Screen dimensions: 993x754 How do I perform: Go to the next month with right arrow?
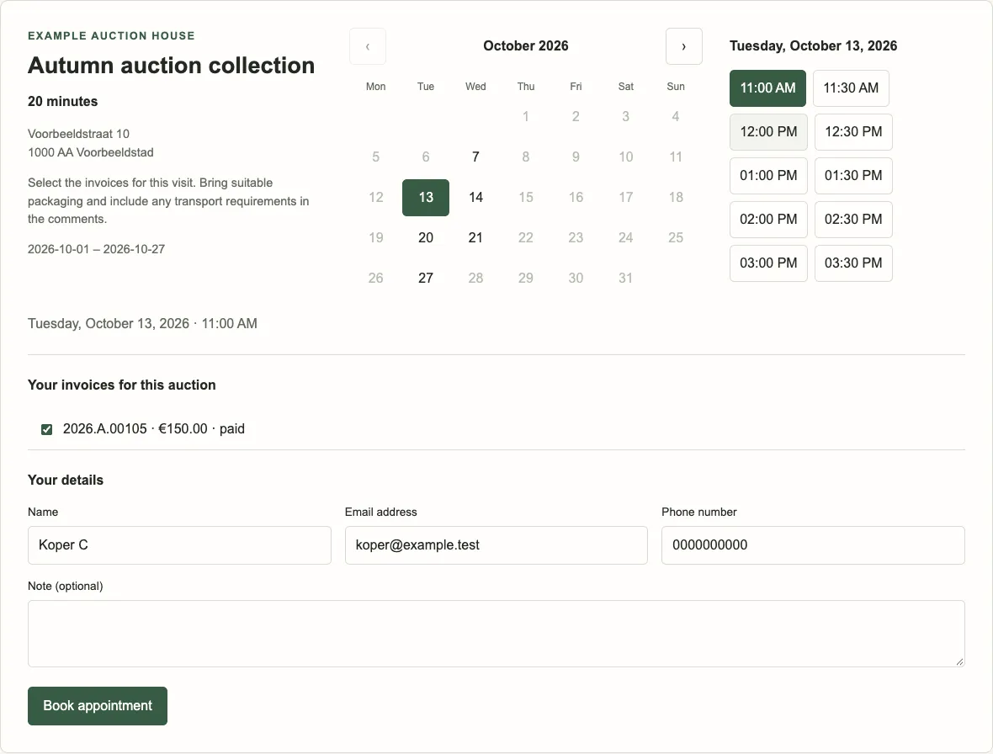pyautogui.click(x=684, y=46)
